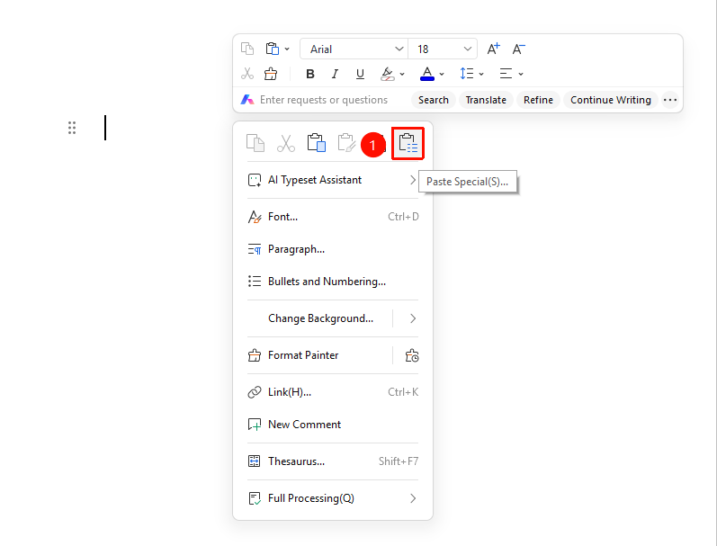Open the paste options dropdown arrow in the mini toolbar
717x546 pixels.
point(287,49)
